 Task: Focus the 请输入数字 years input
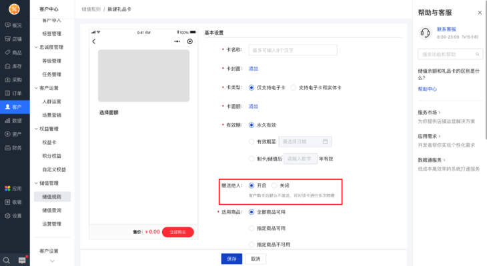(x=300, y=159)
